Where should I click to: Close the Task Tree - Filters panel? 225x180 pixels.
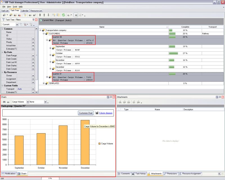pos(36,20)
